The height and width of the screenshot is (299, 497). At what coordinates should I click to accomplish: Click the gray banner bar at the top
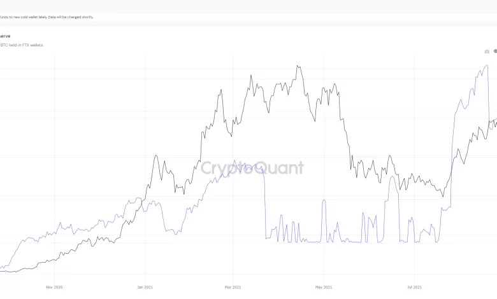tap(248, 6)
